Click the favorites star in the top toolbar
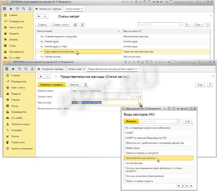Image resolution: width=217 pixels, height=192 pixels. click(10, 9)
